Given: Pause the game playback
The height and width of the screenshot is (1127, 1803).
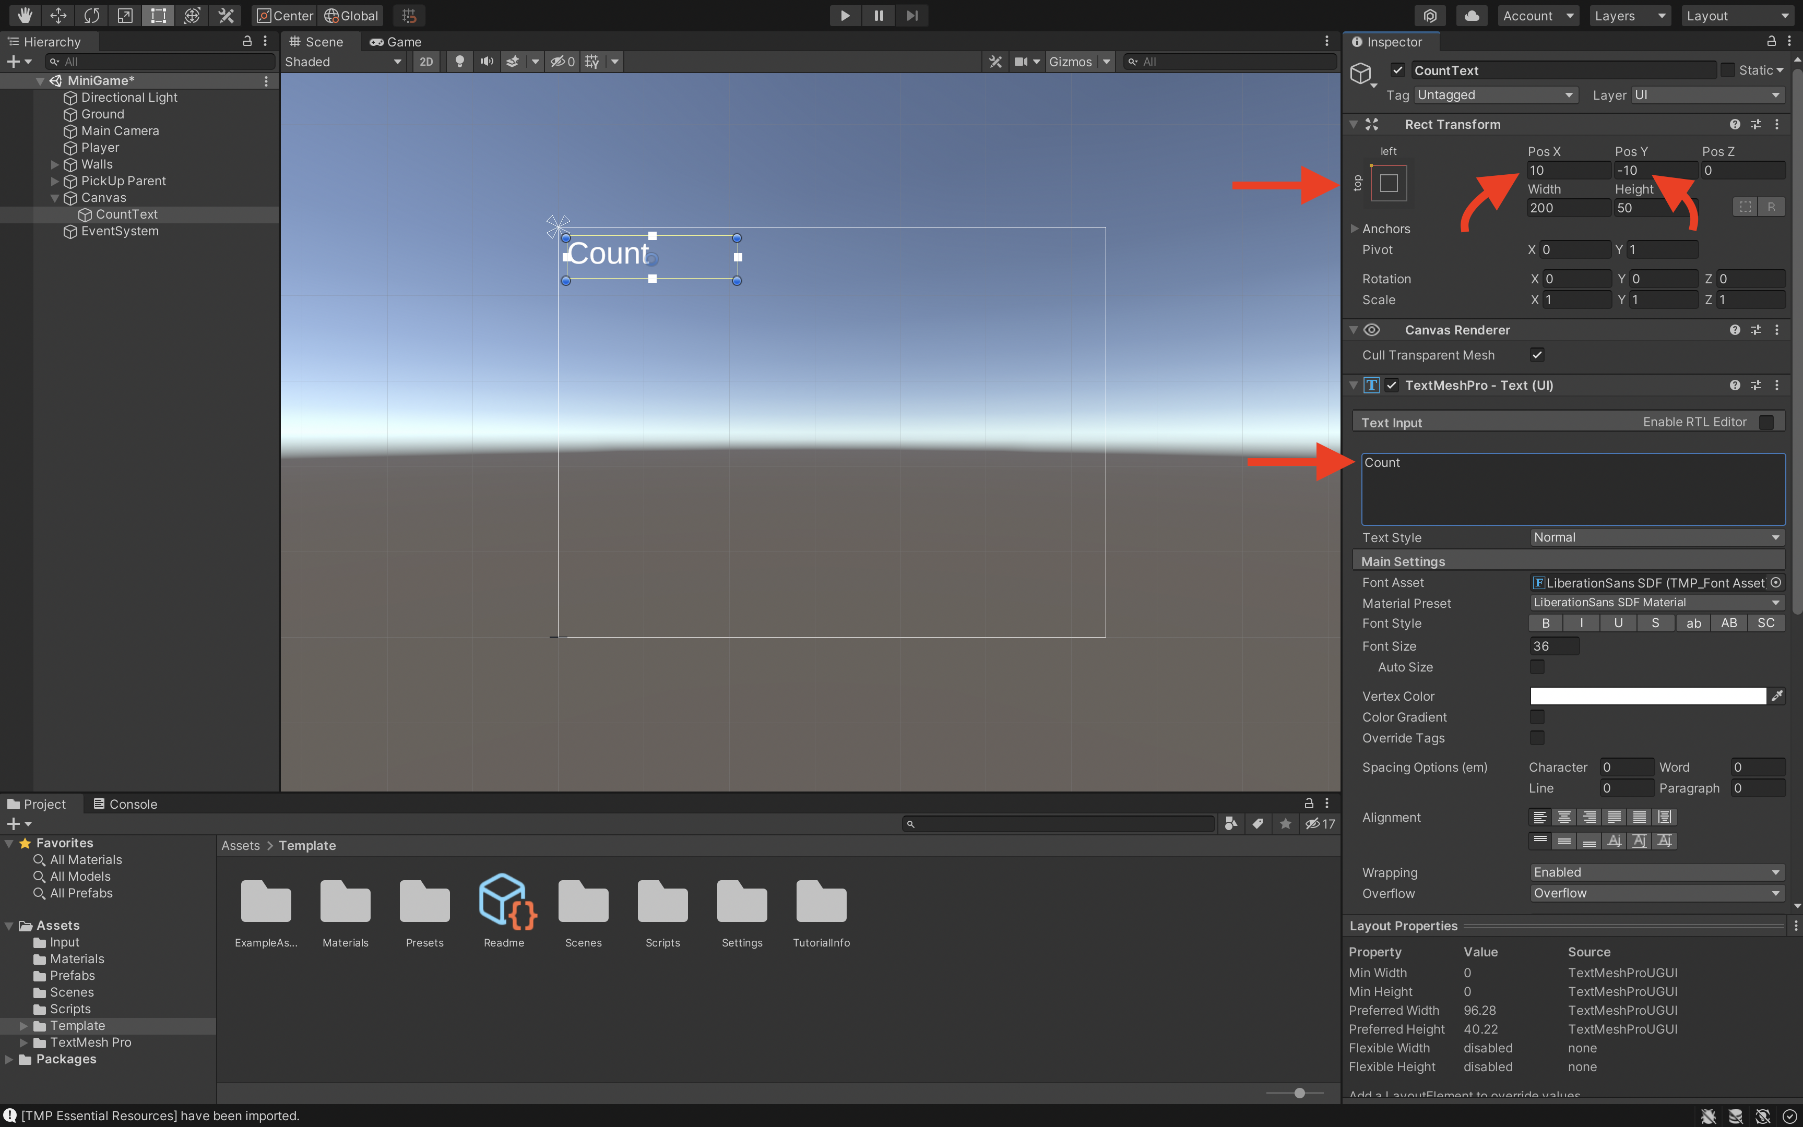Looking at the screenshot, I should (879, 15).
